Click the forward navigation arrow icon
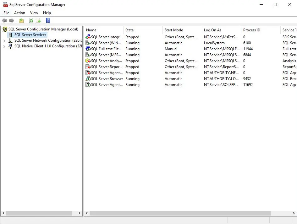The image size is (297, 224). 12,20
